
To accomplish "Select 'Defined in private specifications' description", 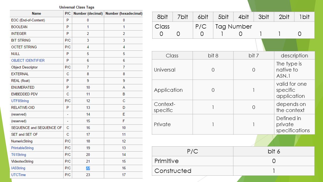I will point(294,124).
